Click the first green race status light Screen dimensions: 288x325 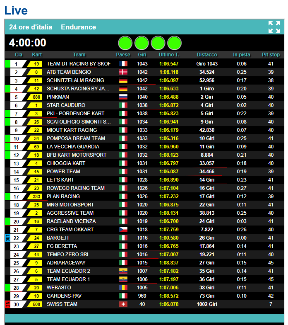coord(125,43)
